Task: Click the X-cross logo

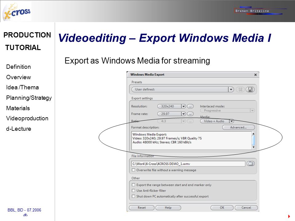Action: pyautogui.click(x=17, y=12)
